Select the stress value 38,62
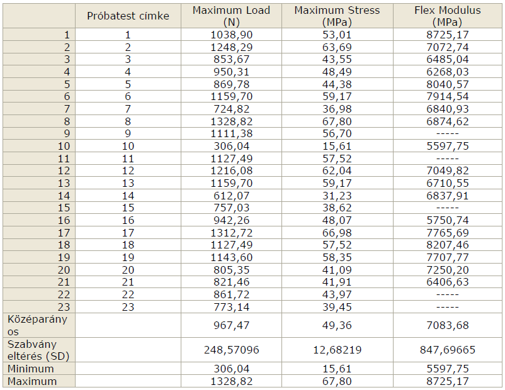Image resolution: width=505 pixels, height=390 pixels. coord(337,208)
